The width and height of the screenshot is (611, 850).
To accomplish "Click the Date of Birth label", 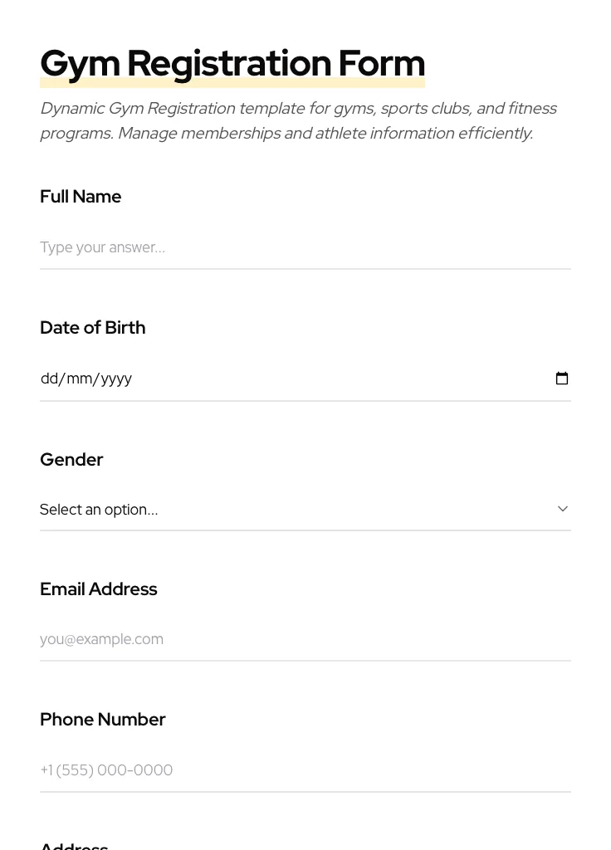I will pos(92,328).
